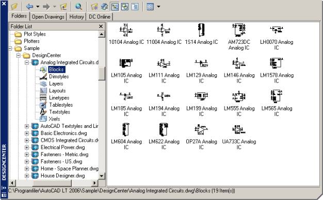This screenshot has width=323, height=200.
Task: Click the horizontal scroll right arrow
Action: pos(94,182)
